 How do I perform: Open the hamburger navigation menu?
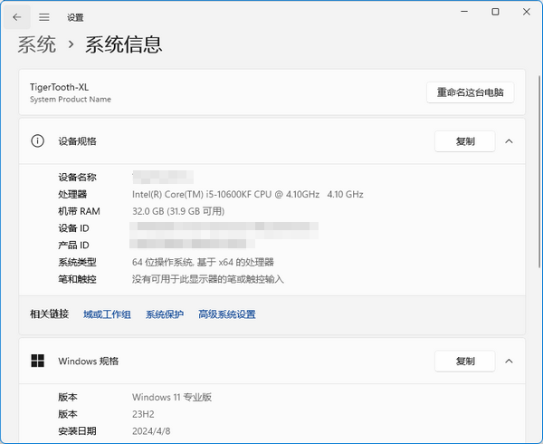43,16
